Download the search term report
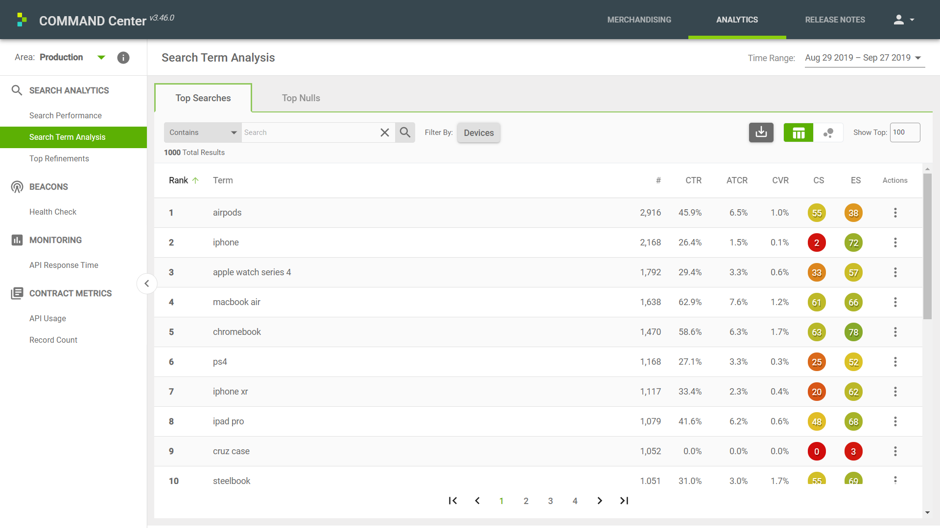This screenshot has height=528, width=940. [761, 132]
